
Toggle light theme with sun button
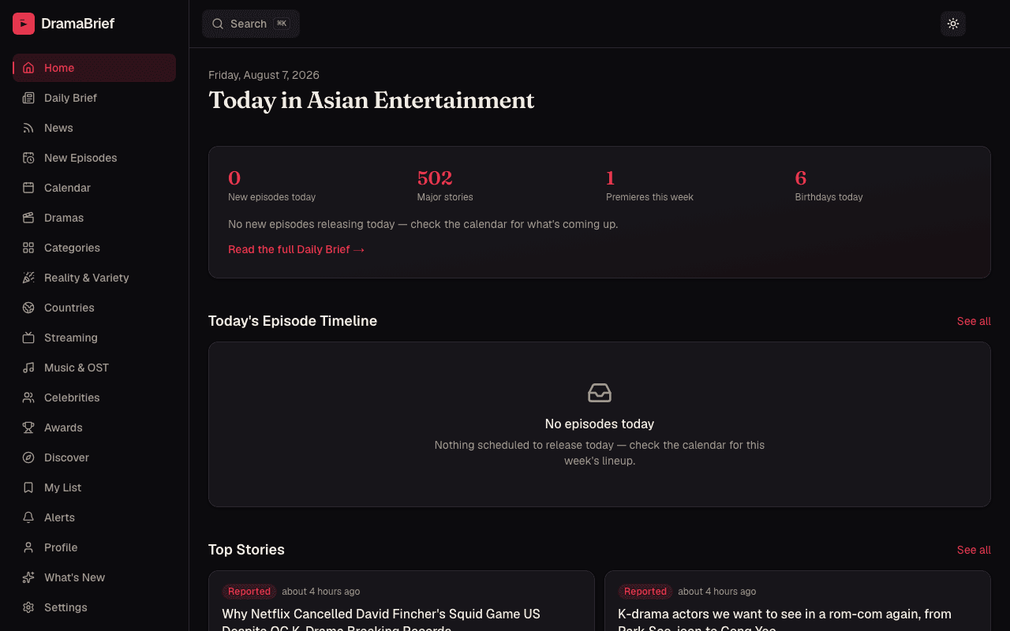953,24
